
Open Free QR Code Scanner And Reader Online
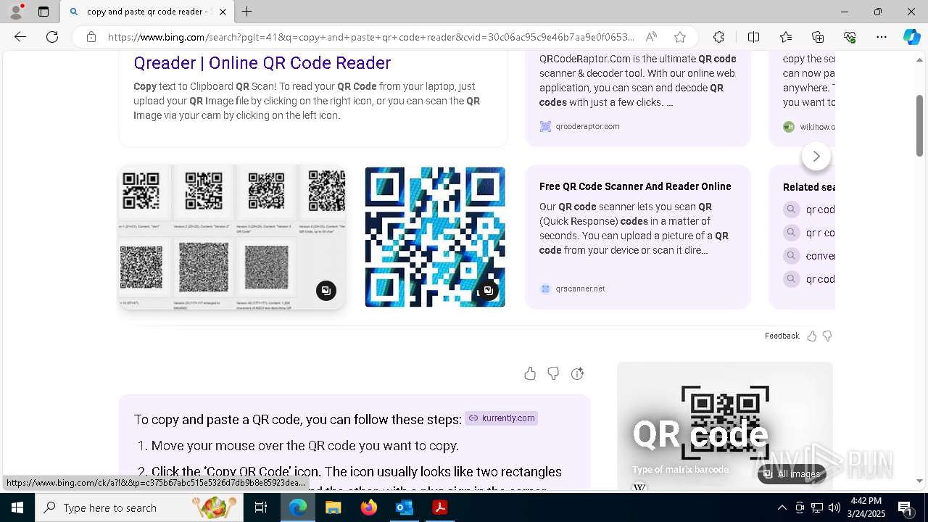[x=635, y=186]
